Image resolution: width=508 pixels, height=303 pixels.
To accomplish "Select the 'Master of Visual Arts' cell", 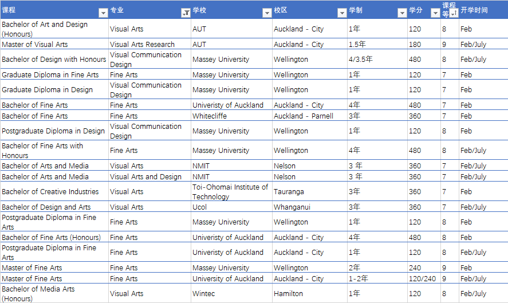I will pos(54,45).
